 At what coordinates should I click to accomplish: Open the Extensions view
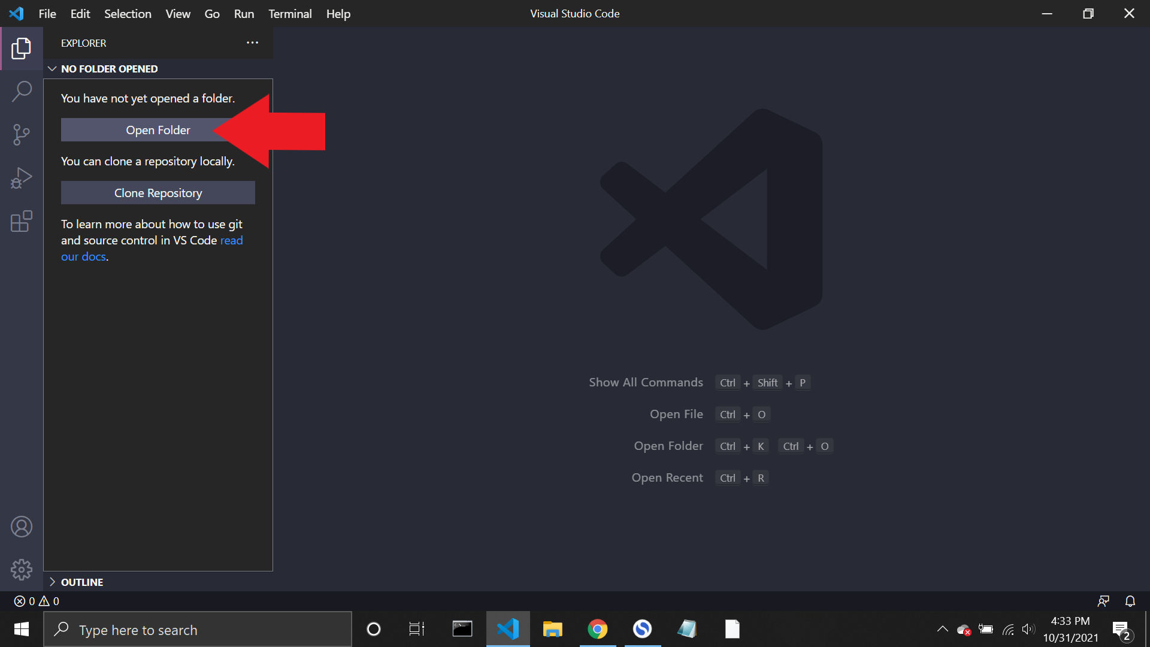tap(22, 222)
